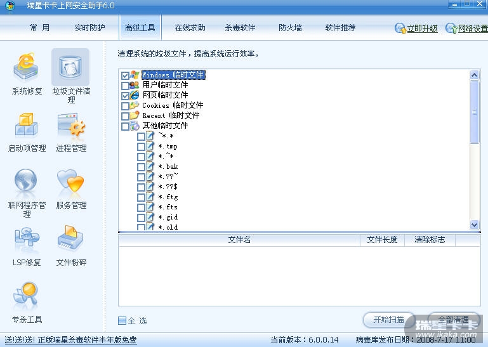The width and height of the screenshot is (488, 347).
Task: Open 文件粉碎 file shredder icon
Action: [x=70, y=237]
